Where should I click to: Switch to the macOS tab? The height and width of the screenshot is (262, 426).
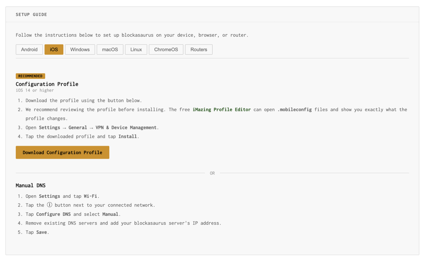tap(110, 49)
